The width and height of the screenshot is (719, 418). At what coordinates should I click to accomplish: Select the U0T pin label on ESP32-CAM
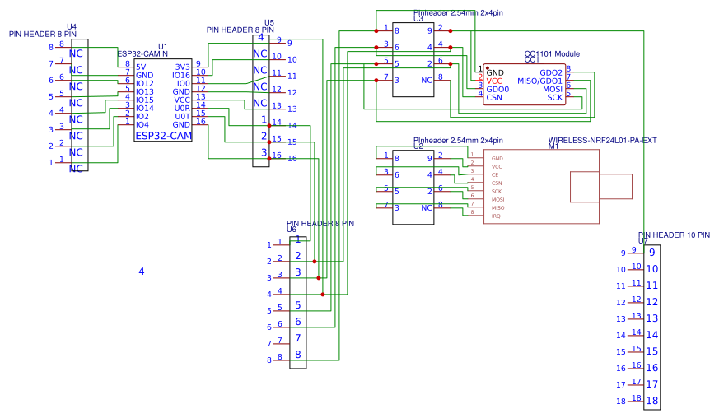182,116
